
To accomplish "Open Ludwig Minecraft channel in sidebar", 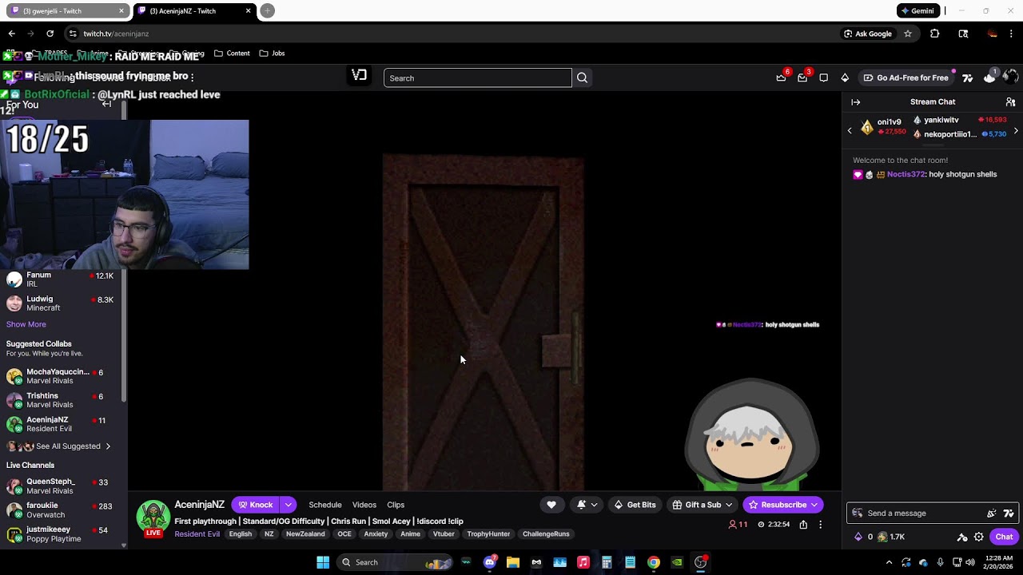I will click(62, 303).
